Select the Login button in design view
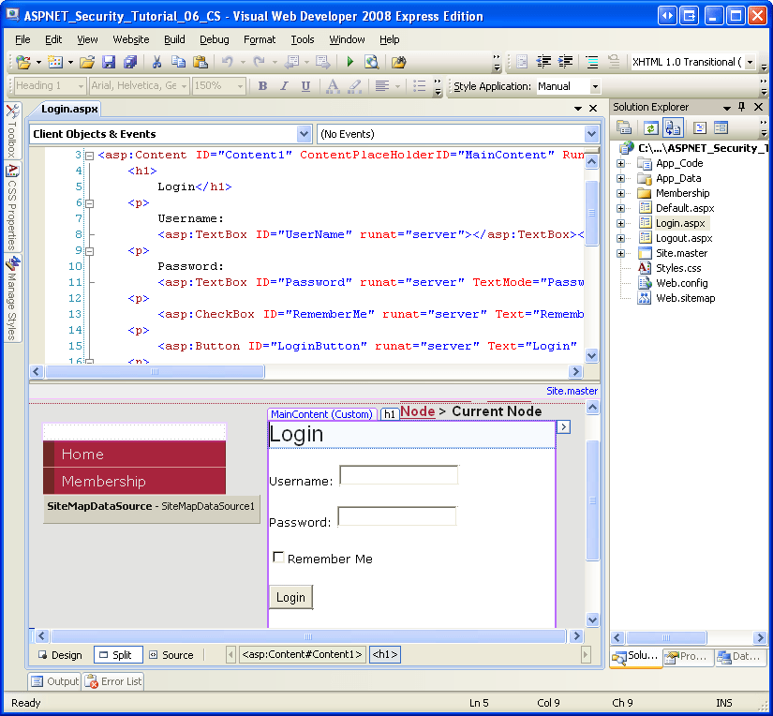 [x=290, y=597]
